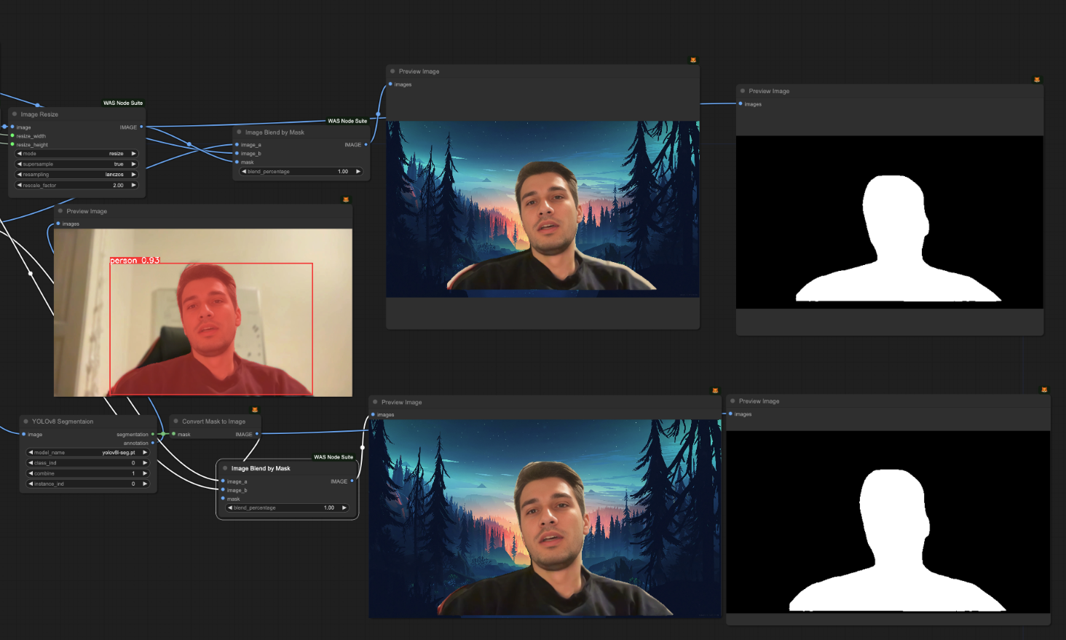Viewport: 1066px width, 640px height.
Task: Click the person 0.93 annotated preview image
Action: pos(203,312)
